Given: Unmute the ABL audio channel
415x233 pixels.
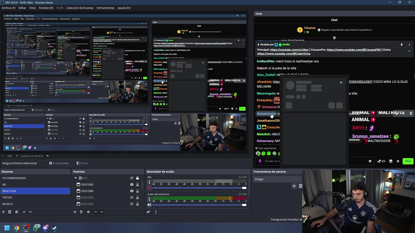Looking at the screenshot, I should click(149, 188).
